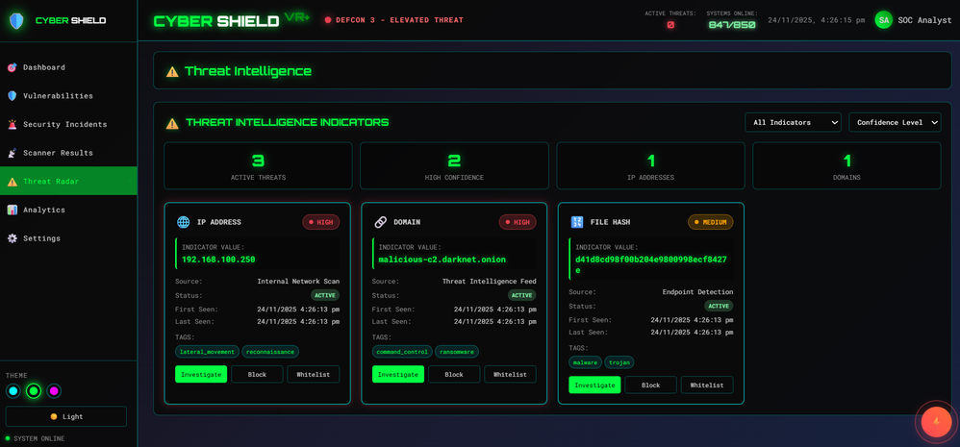The image size is (960, 447).
Task: Click the red floating alert button
Action: coord(937,422)
